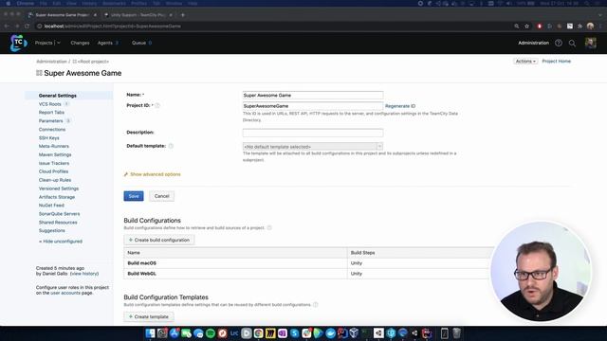Click the Create template button
Viewport: 607px width, 341px height.
click(x=149, y=316)
